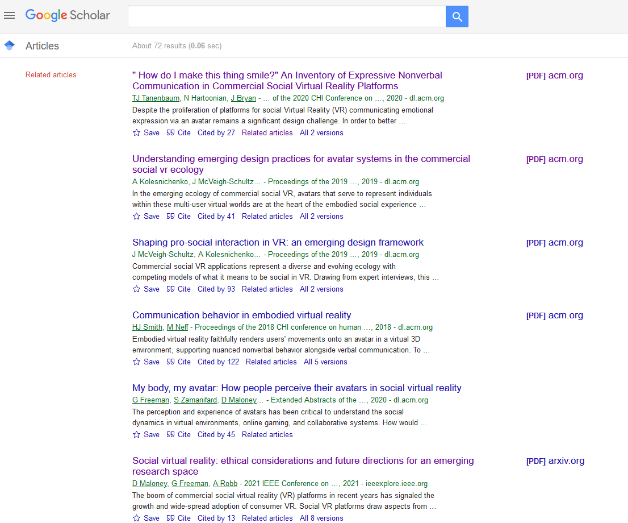Click Cite quote icon for "Communication behavior in embodied virtual reality"

[x=170, y=362]
